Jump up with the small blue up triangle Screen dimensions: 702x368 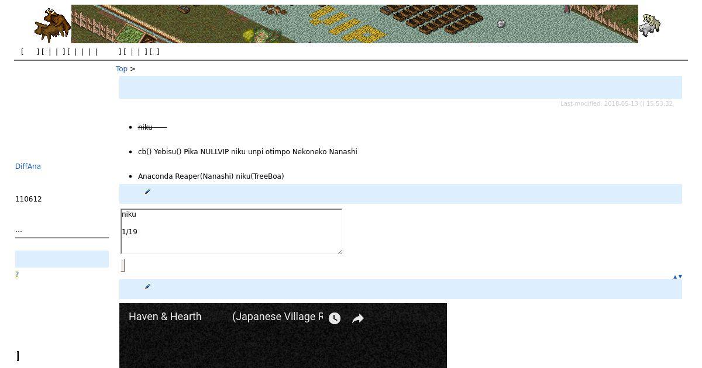coord(675,277)
